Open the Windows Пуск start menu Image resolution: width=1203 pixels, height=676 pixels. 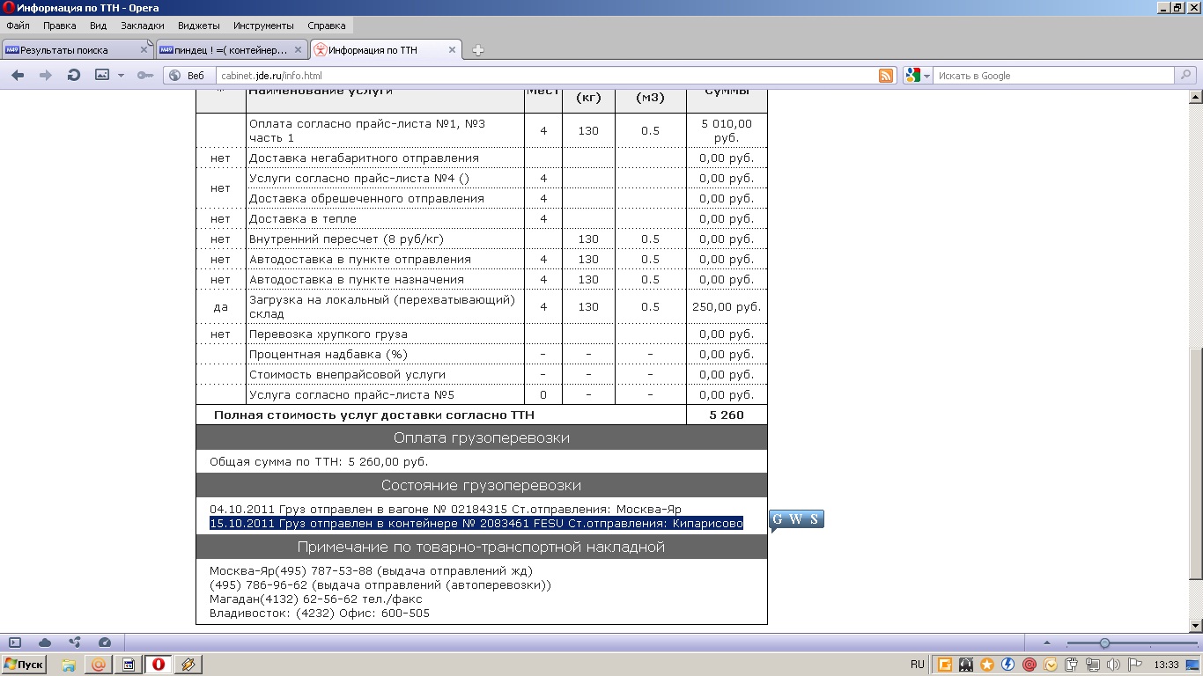[25, 665]
